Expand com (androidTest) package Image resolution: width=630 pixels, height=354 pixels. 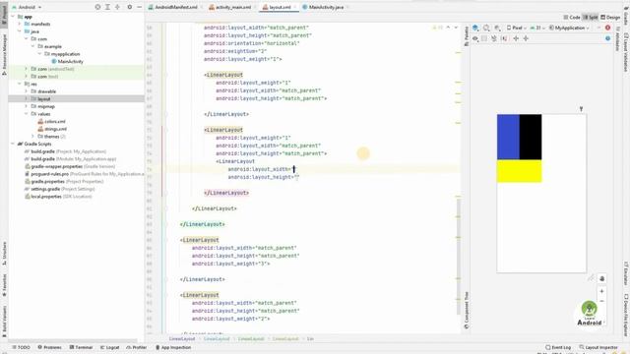pos(27,69)
